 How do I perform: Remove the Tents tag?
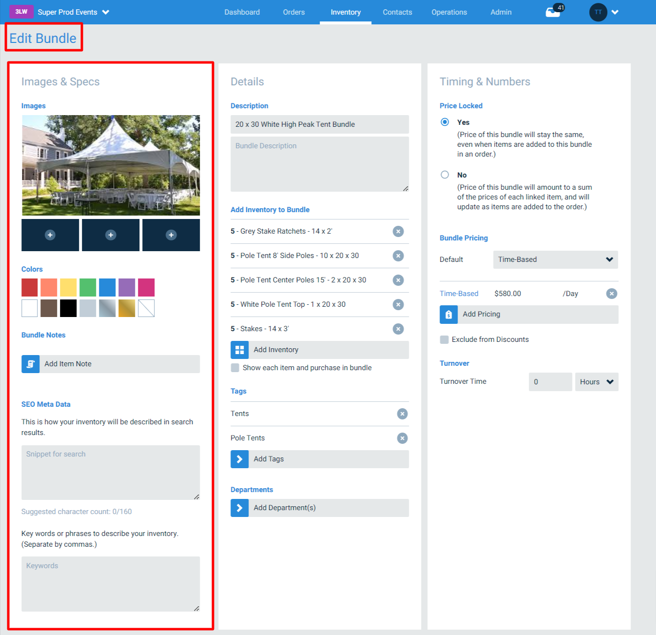(x=402, y=414)
